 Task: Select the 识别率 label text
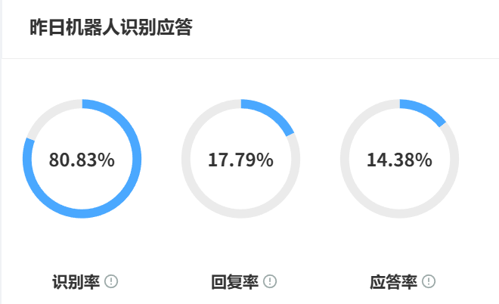pos(76,282)
